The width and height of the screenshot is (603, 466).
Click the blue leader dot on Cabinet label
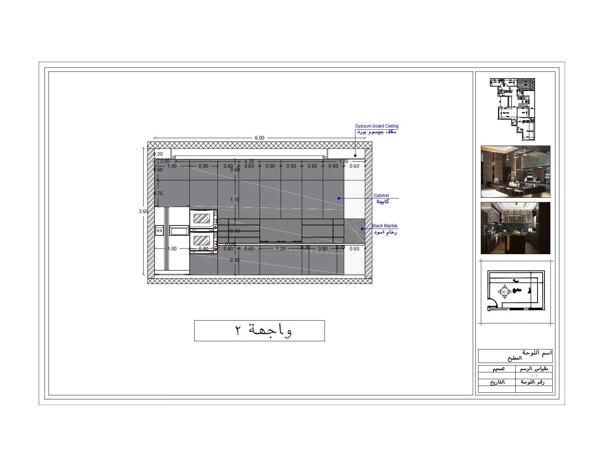coord(338,198)
